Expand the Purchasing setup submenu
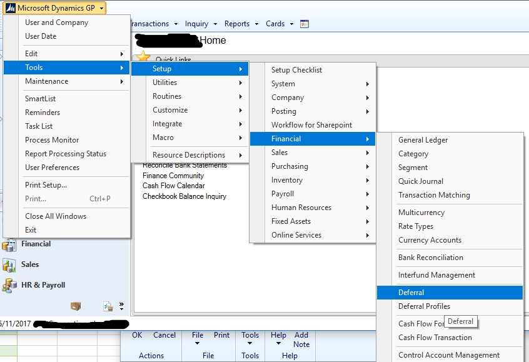529x362 pixels. click(313, 166)
